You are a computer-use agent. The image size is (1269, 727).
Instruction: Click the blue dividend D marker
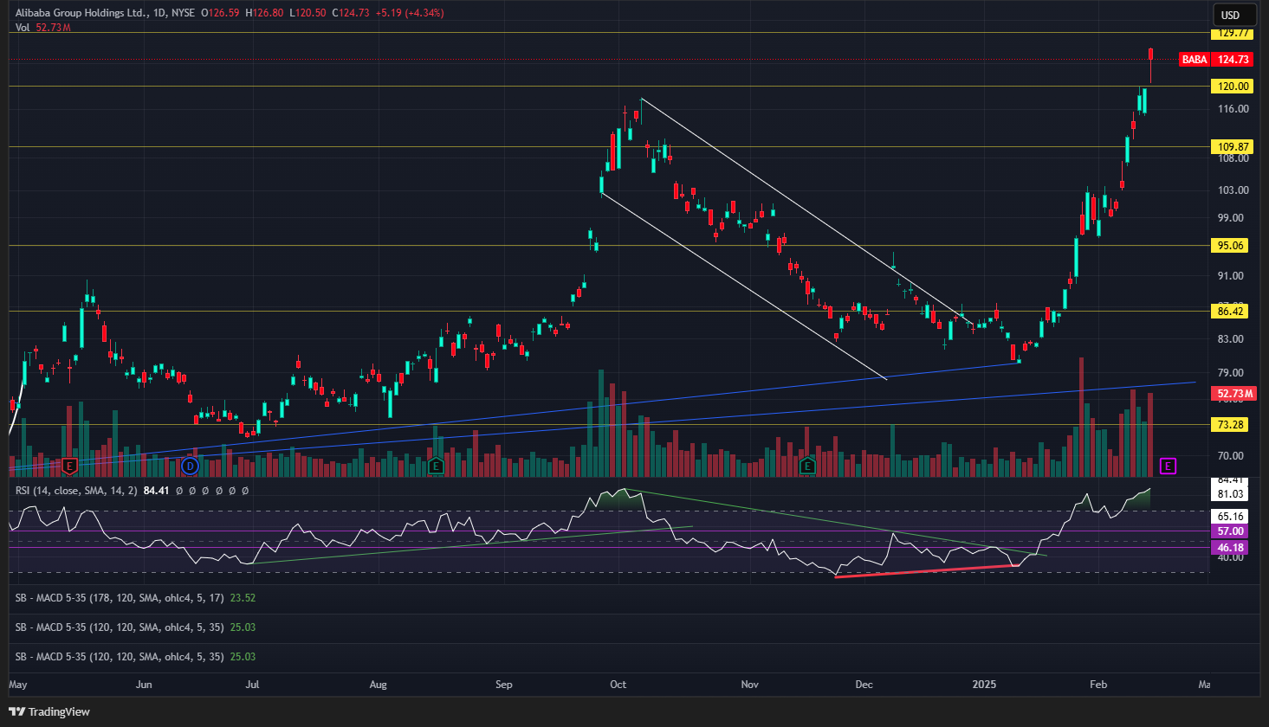coord(191,466)
